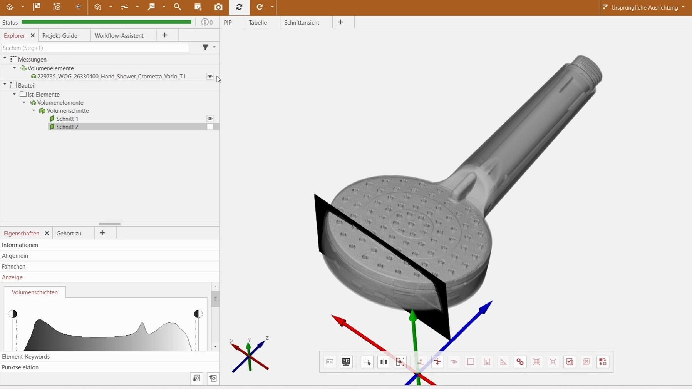The height and width of the screenshot is (389, 692).
Task: Click the L-shaped frame icon in bottom toolbar
Action: pyautogui.click(x=487, y=362)
